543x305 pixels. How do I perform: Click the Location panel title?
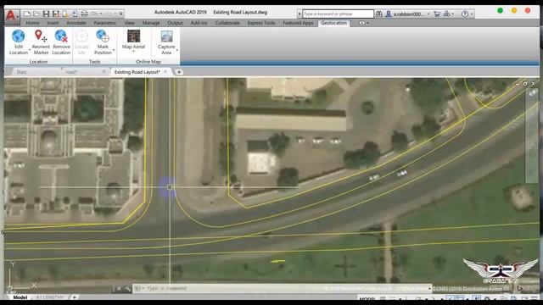click(38, 62)
